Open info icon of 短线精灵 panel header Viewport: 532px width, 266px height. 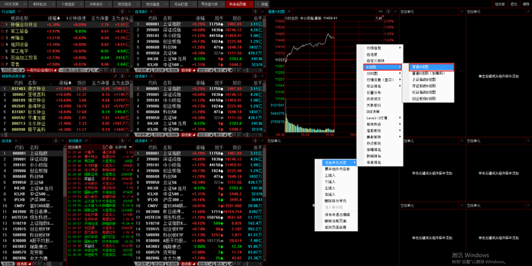click(x=123, y=141)
